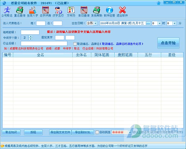Click the app logo in title bar

4,3
